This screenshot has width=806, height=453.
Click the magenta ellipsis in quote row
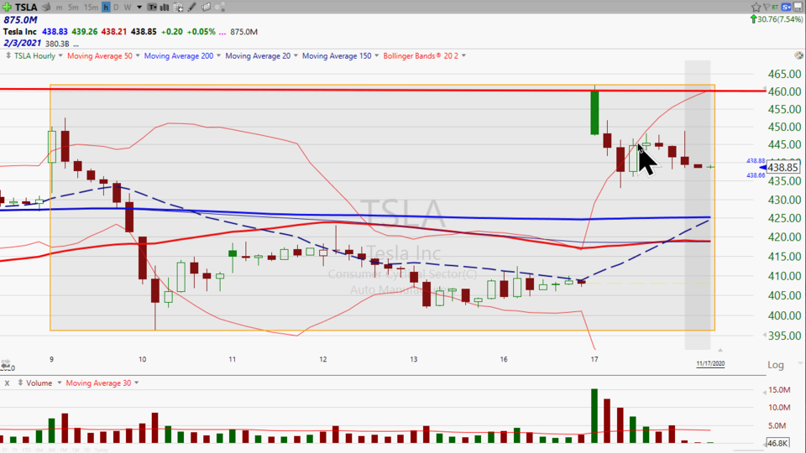[222, 32]
